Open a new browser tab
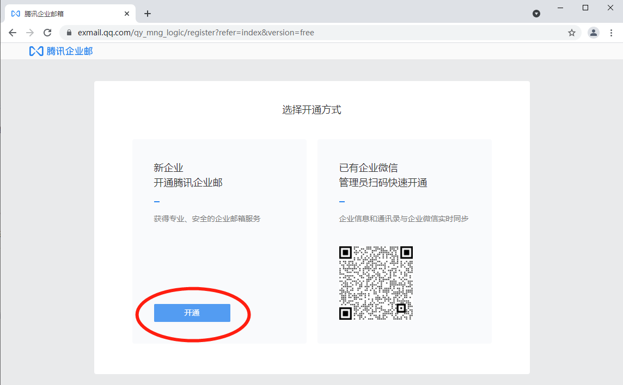This screenshot has height=385, width=623. click(148, 13)
